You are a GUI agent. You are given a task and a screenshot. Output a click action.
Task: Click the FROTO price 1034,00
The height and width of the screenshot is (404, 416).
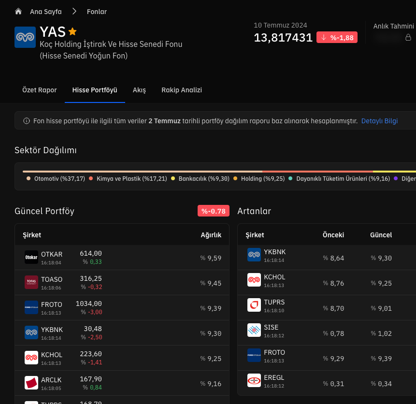(x=89, y=303)
